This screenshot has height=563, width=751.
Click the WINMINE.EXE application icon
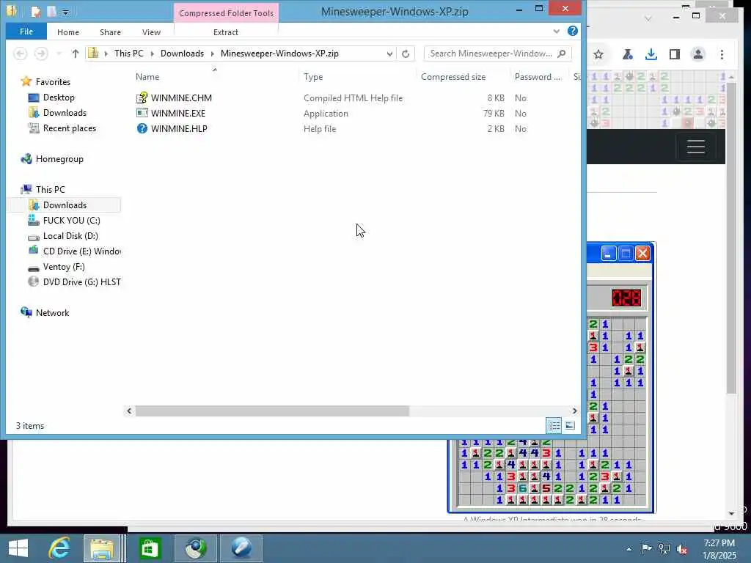pos(142,113)
